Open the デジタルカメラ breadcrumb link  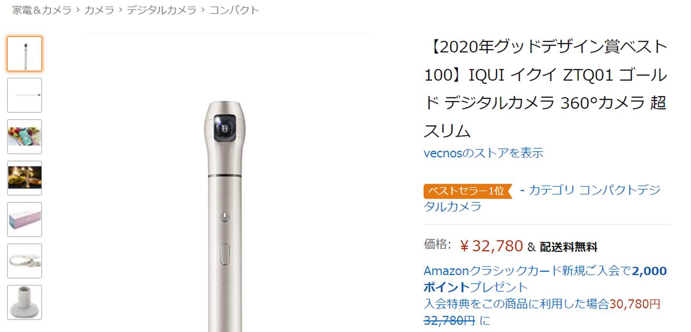[162, 10]
